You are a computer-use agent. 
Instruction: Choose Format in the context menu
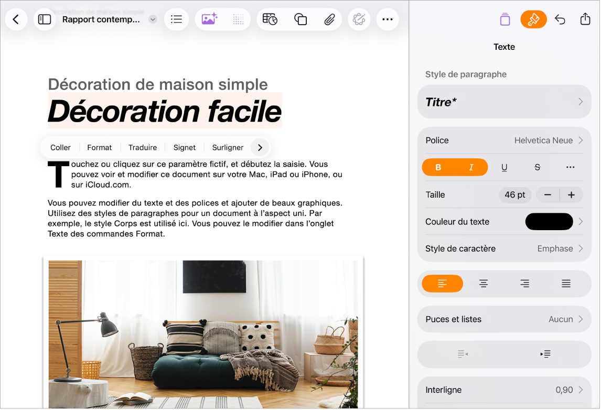(x=99, y=148)
